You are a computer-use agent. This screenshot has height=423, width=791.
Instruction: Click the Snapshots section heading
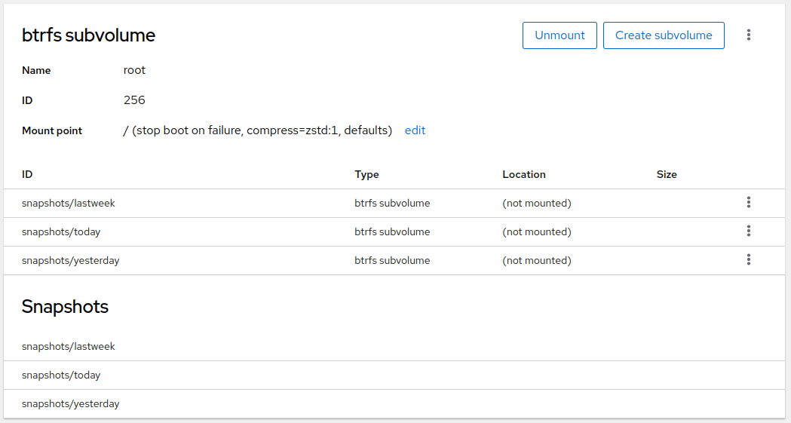pos(65,307)
